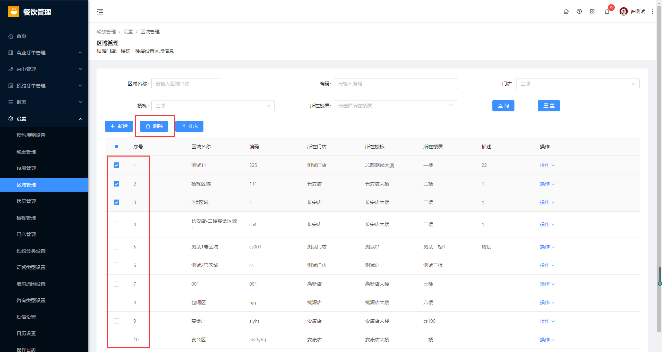Screen dimensions: 662x352
Task: Click the home icon next to 首页 in the sidebar
Action: coord(11,36)
